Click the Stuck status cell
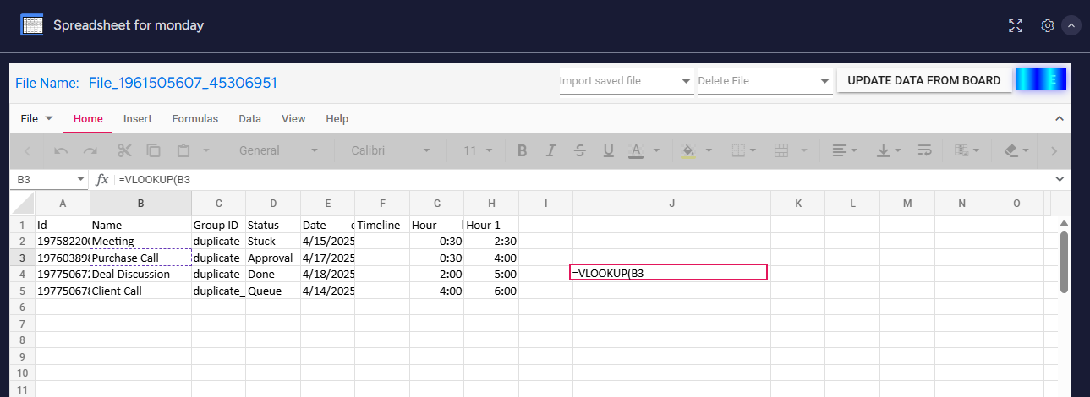1090x397 pixels. [x=273, y=241]
